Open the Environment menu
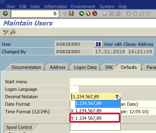Viewport: 156px width, 133px height. point(83,7)
